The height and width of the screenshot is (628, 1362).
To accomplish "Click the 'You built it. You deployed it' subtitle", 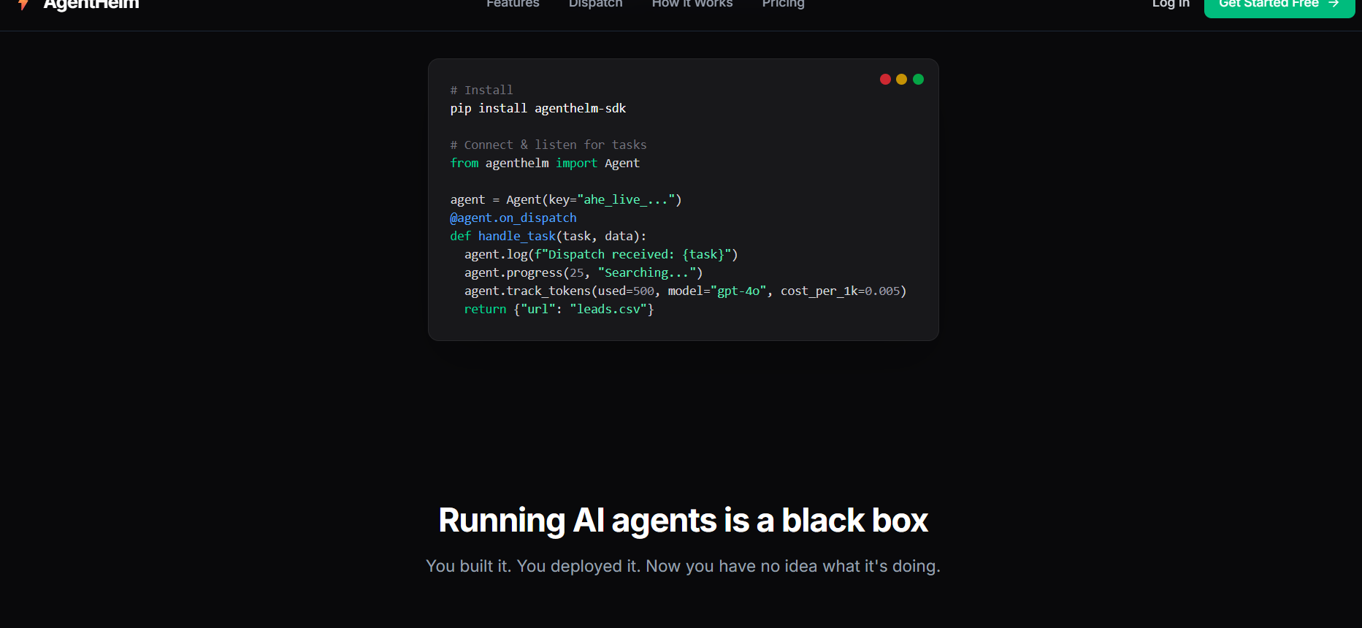I will pos(683,566).
